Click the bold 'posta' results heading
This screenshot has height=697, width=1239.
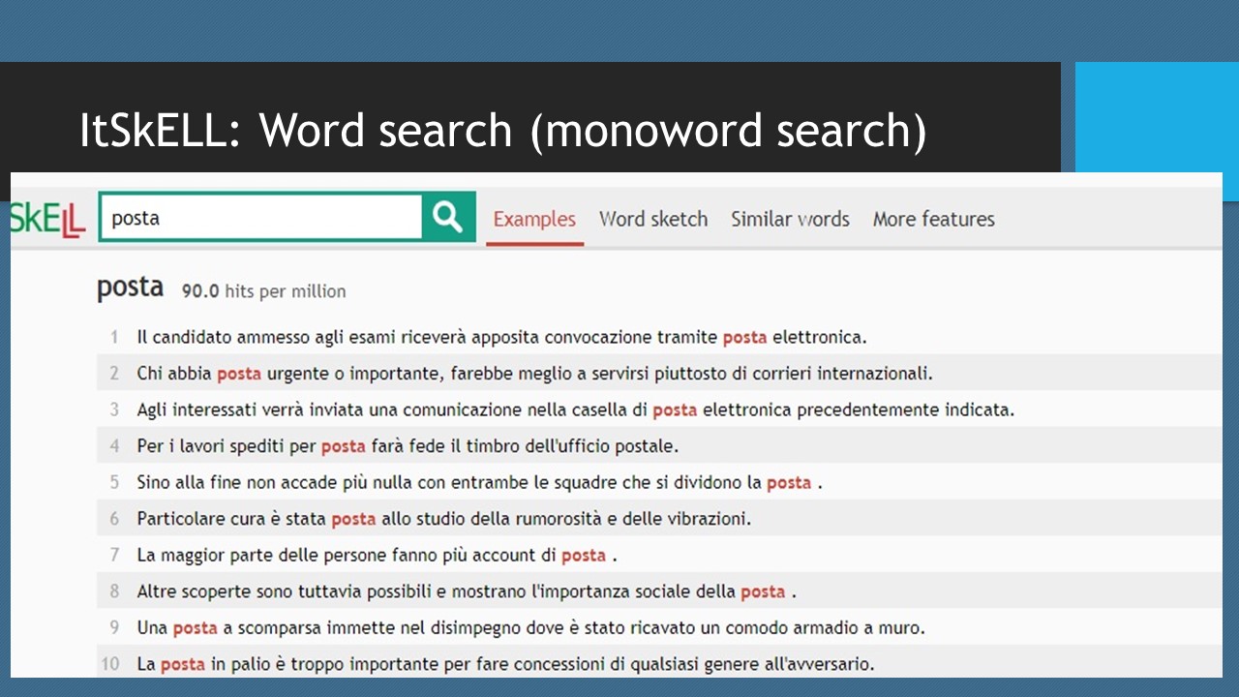130,288
